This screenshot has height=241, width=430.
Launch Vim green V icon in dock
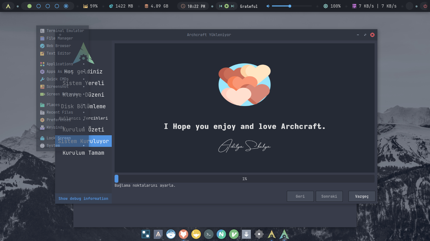[234, 234]
